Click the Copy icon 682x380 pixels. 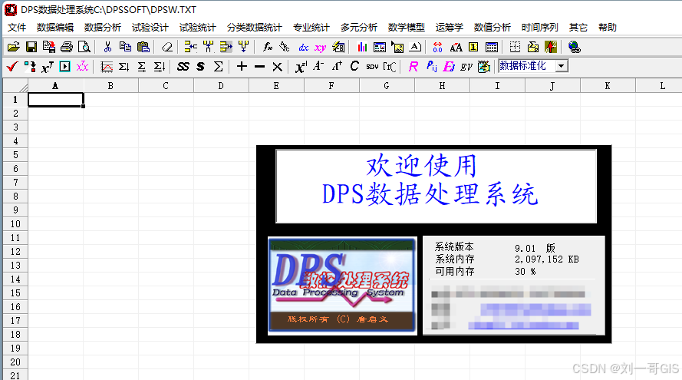point(125,47)
